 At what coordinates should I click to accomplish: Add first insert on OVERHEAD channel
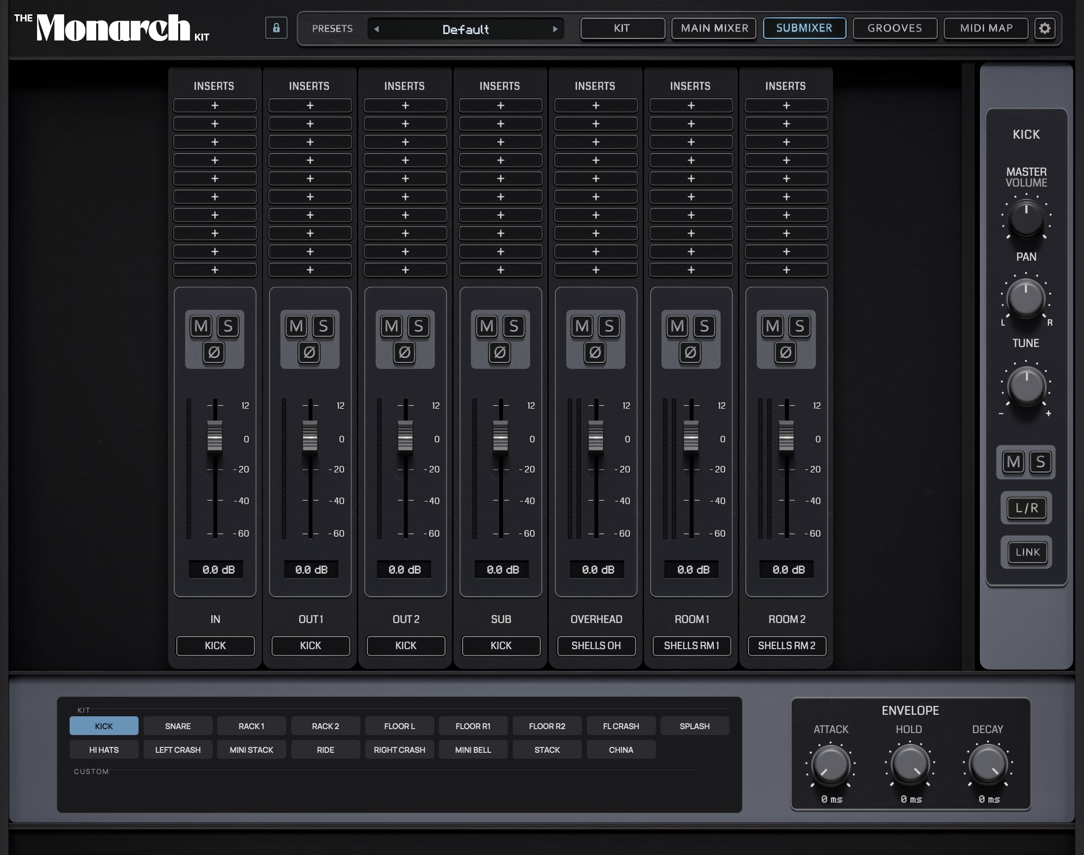[596, 106]
